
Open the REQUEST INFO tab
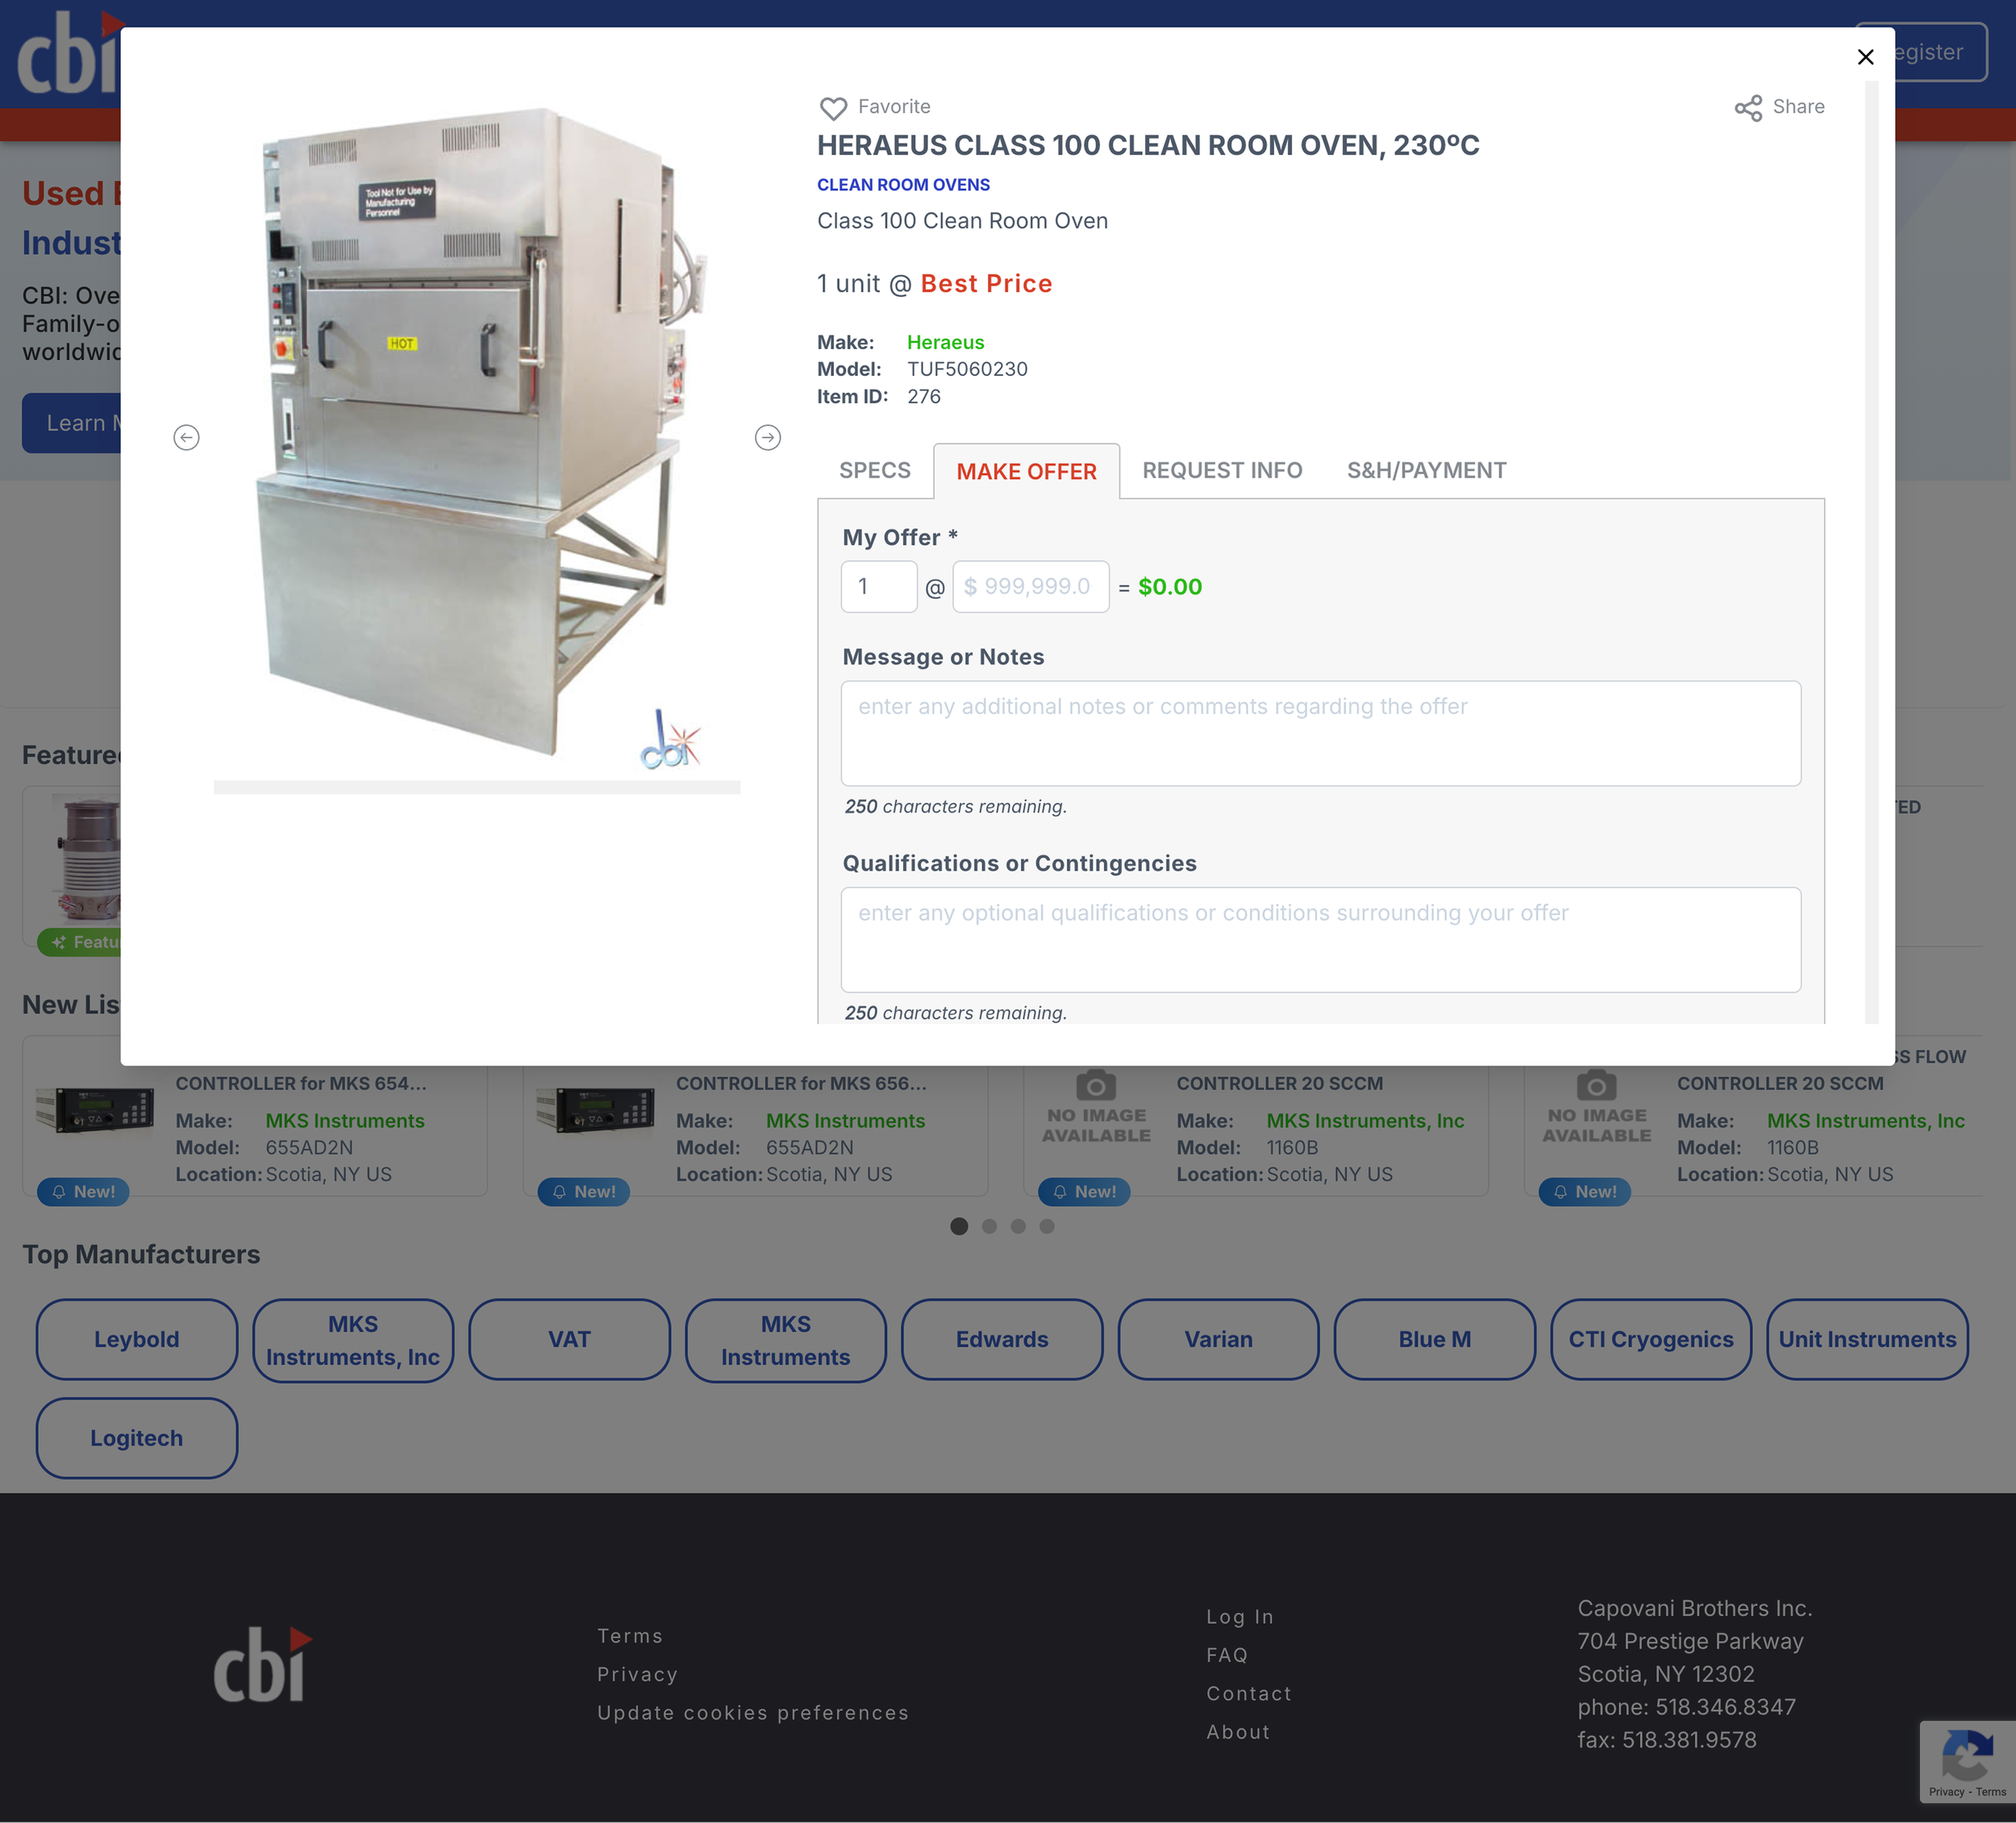1221,470
